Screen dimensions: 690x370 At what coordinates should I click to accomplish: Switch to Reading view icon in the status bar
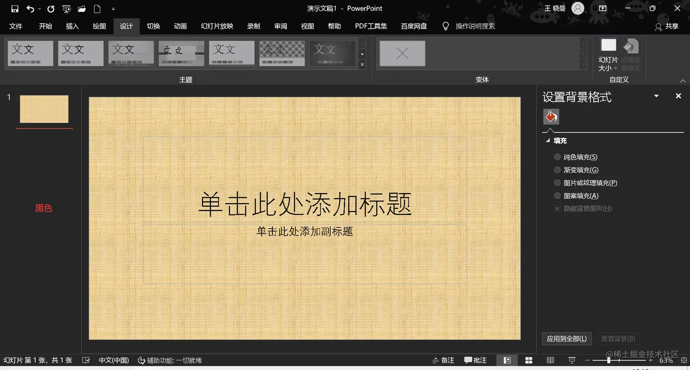(x=550, y=360)
